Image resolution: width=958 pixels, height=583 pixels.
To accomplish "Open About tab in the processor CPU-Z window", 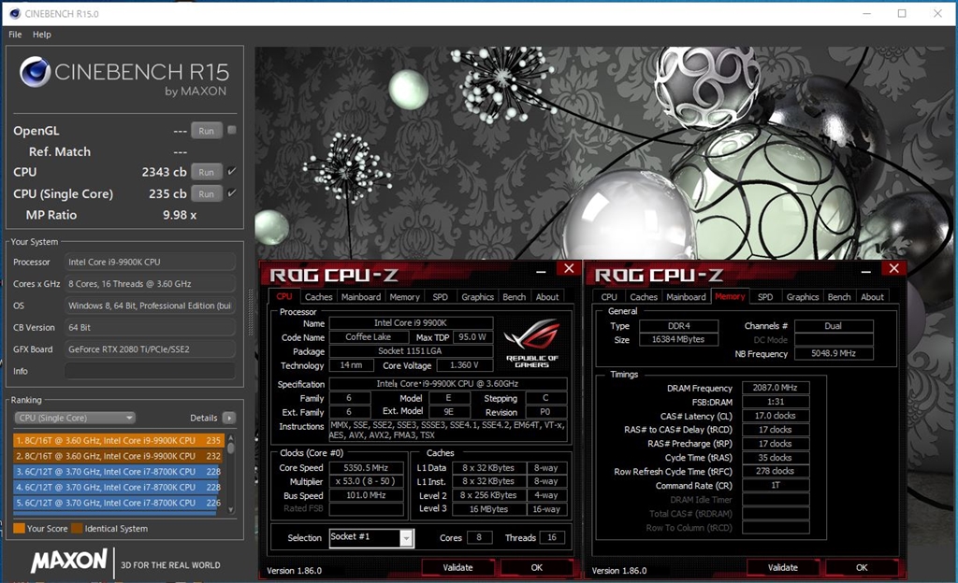I will point(546,297).
